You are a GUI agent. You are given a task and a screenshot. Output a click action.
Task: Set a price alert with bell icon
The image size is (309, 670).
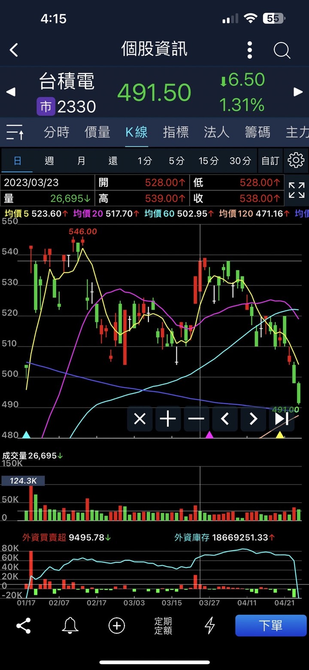pos(70,626)
